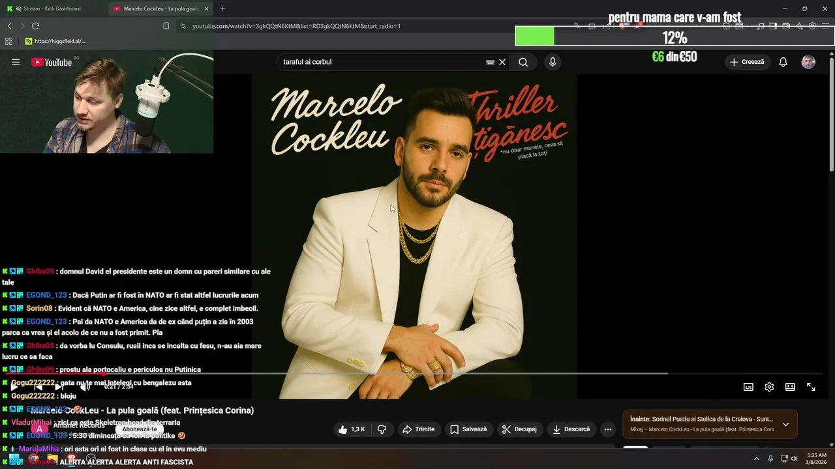This screenshot has height=469, width=835.
Task: Toggle subtitles in the video player
Action: tap(748, 387)
